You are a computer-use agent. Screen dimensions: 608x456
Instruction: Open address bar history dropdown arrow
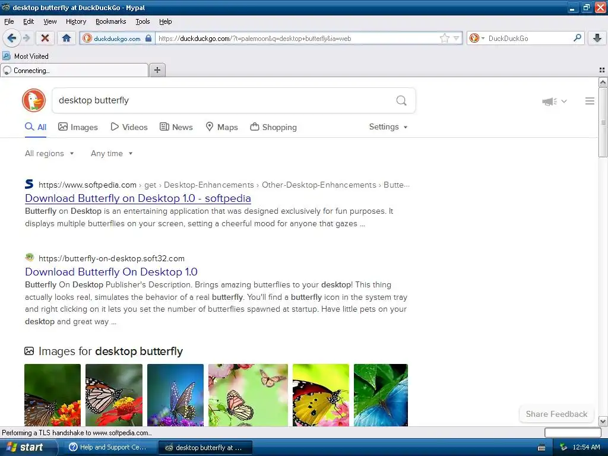click(456, 38)
